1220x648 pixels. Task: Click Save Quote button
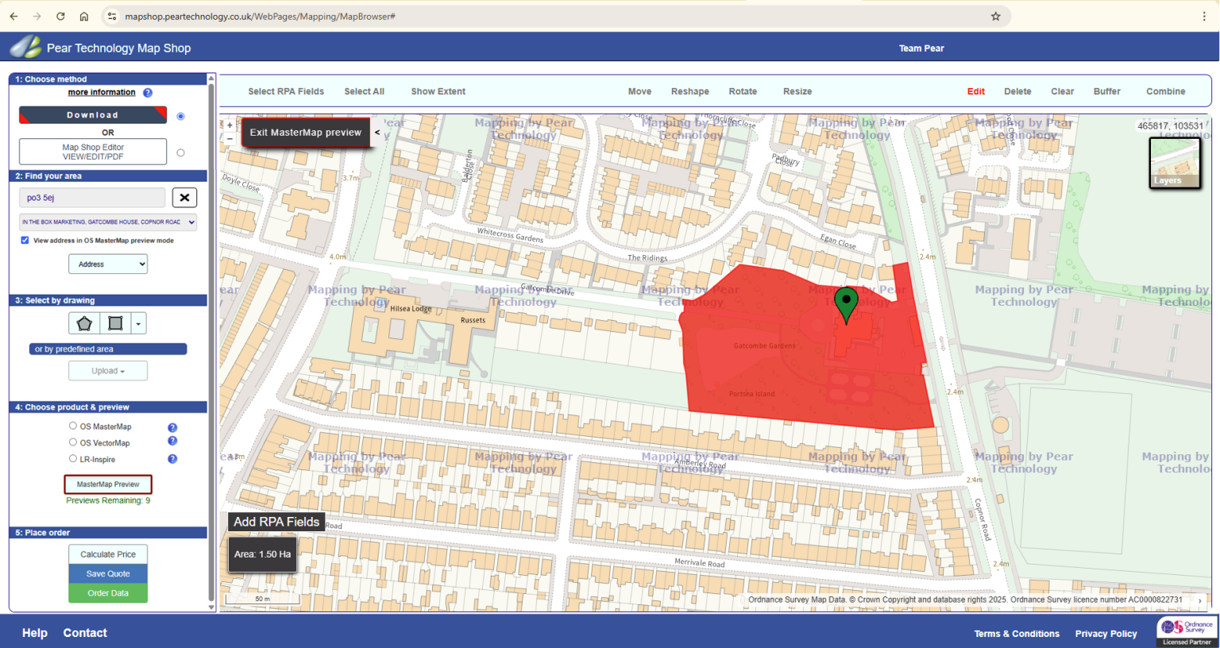108,573
